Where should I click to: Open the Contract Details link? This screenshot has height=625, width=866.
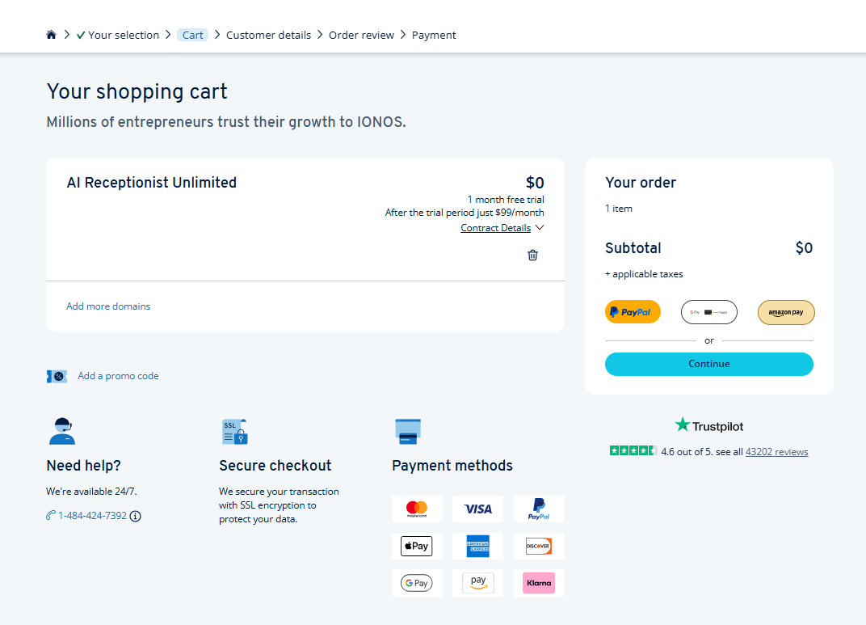pos(495,228)
